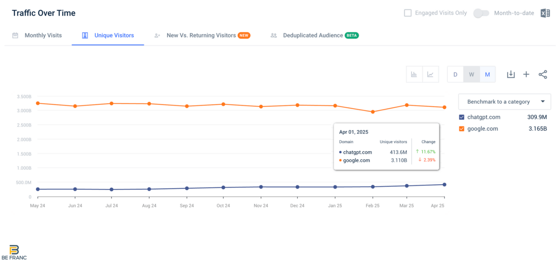This screenshot has height=262, width=556.
Task: Uncheck the google.com legend checkbox
Action: (462, 128)
